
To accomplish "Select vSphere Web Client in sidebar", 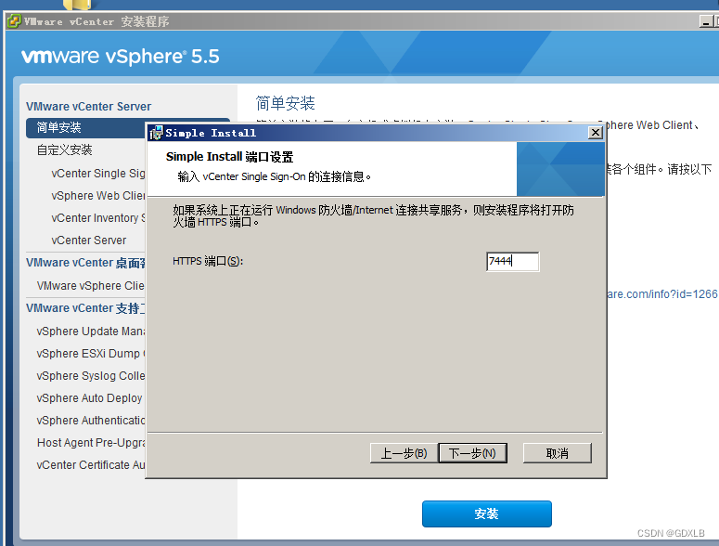I will pyautogui.click(x=98, y=196).
